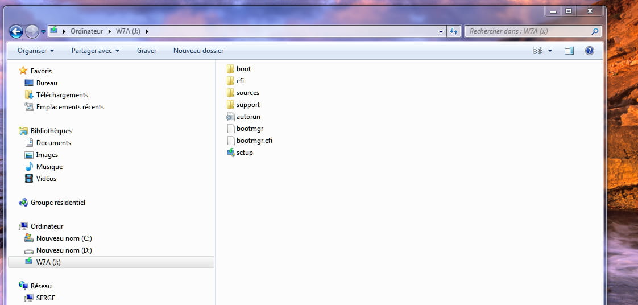Screen dimensions: 638x305
Task: Open the address bar history dropdown
Action: tap(441, 31)
